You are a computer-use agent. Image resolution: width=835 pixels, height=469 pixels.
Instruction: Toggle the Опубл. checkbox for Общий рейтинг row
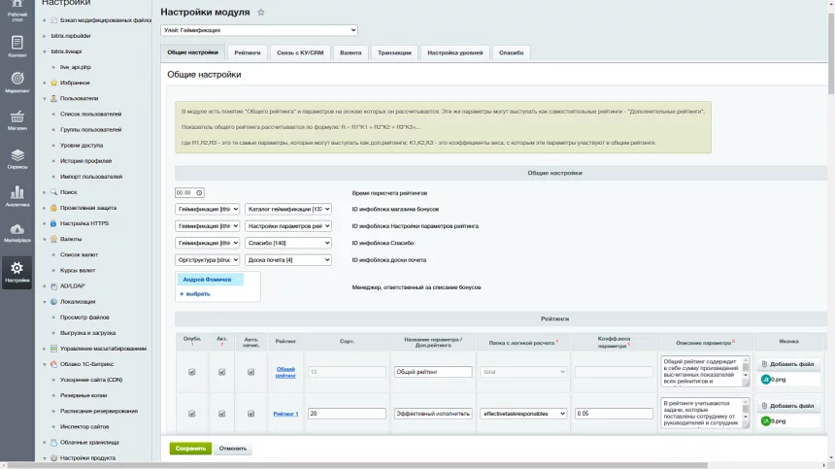[191, 372]
